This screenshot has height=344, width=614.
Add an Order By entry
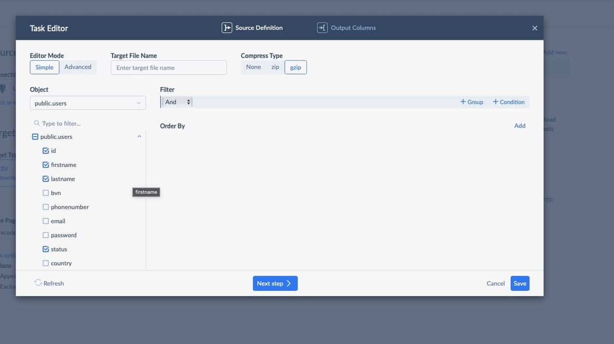[520, 126]
